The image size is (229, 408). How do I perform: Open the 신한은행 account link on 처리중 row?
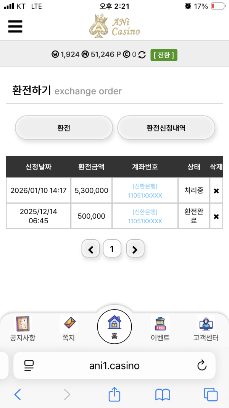[x=144, y=190]
